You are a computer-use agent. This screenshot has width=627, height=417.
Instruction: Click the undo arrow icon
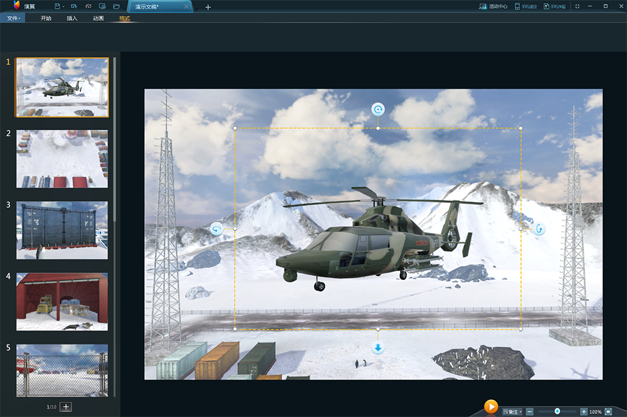tap(74, 6)
